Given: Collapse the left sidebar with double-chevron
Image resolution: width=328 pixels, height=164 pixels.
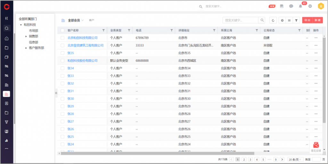Looking at the screenshot, I should tap(6, 18).
